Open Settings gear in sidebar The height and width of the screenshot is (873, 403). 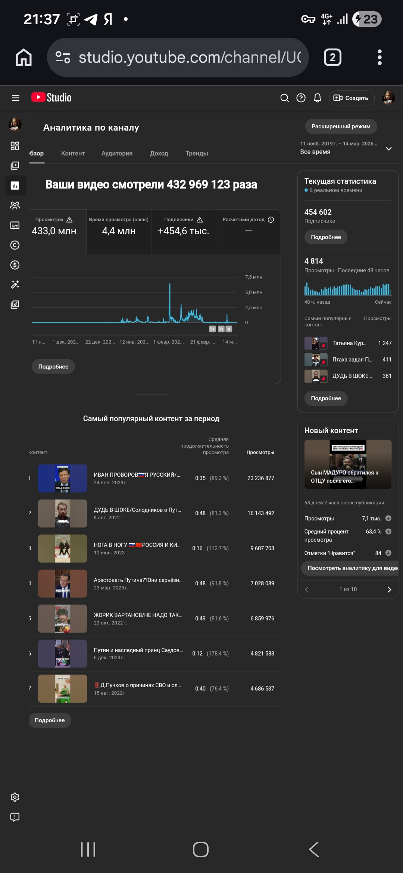[x=15, y=797]
